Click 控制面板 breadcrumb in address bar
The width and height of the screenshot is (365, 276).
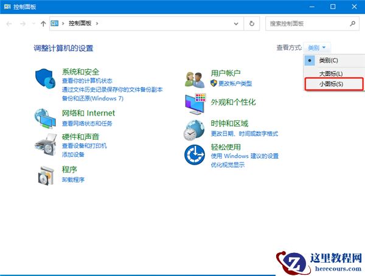click(80, 23)
